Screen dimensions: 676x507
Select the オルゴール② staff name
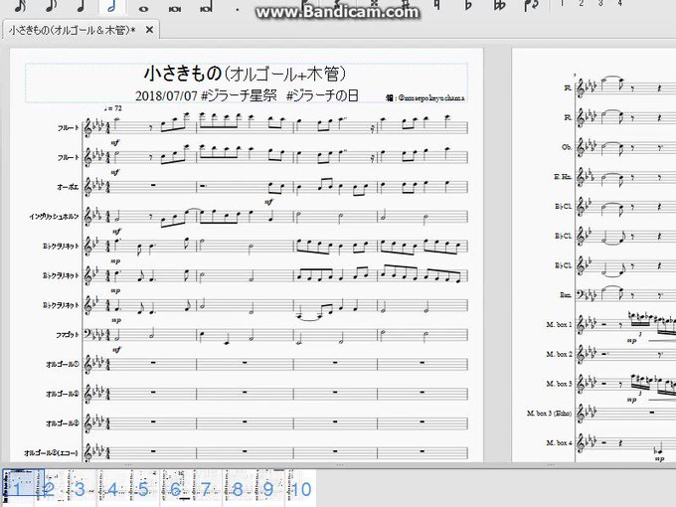[x=63, y=394]
